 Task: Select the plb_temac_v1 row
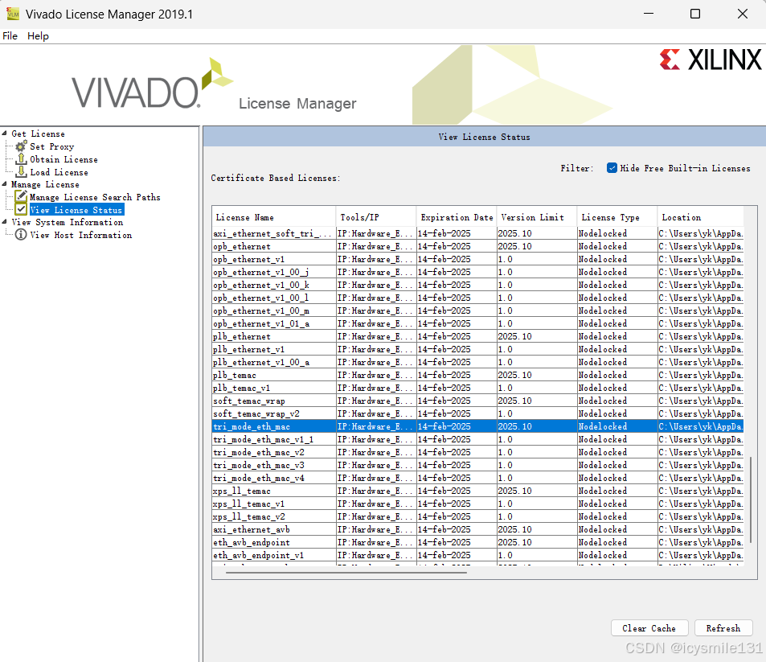(x=477, y=388)
